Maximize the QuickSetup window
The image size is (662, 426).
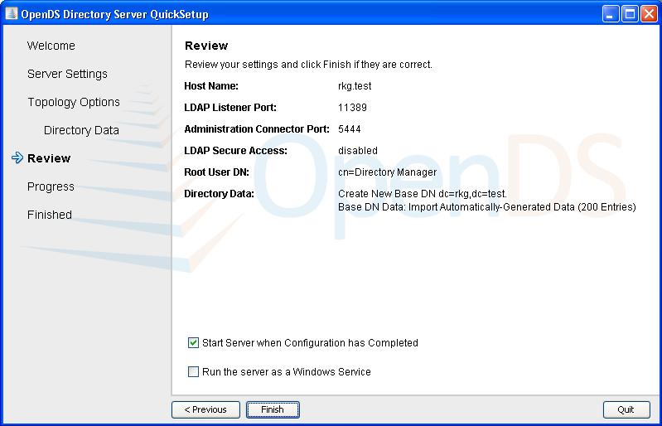pos(630,14)
